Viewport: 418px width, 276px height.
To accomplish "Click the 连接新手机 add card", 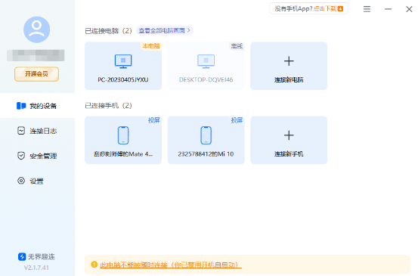I will pos(289,140).
